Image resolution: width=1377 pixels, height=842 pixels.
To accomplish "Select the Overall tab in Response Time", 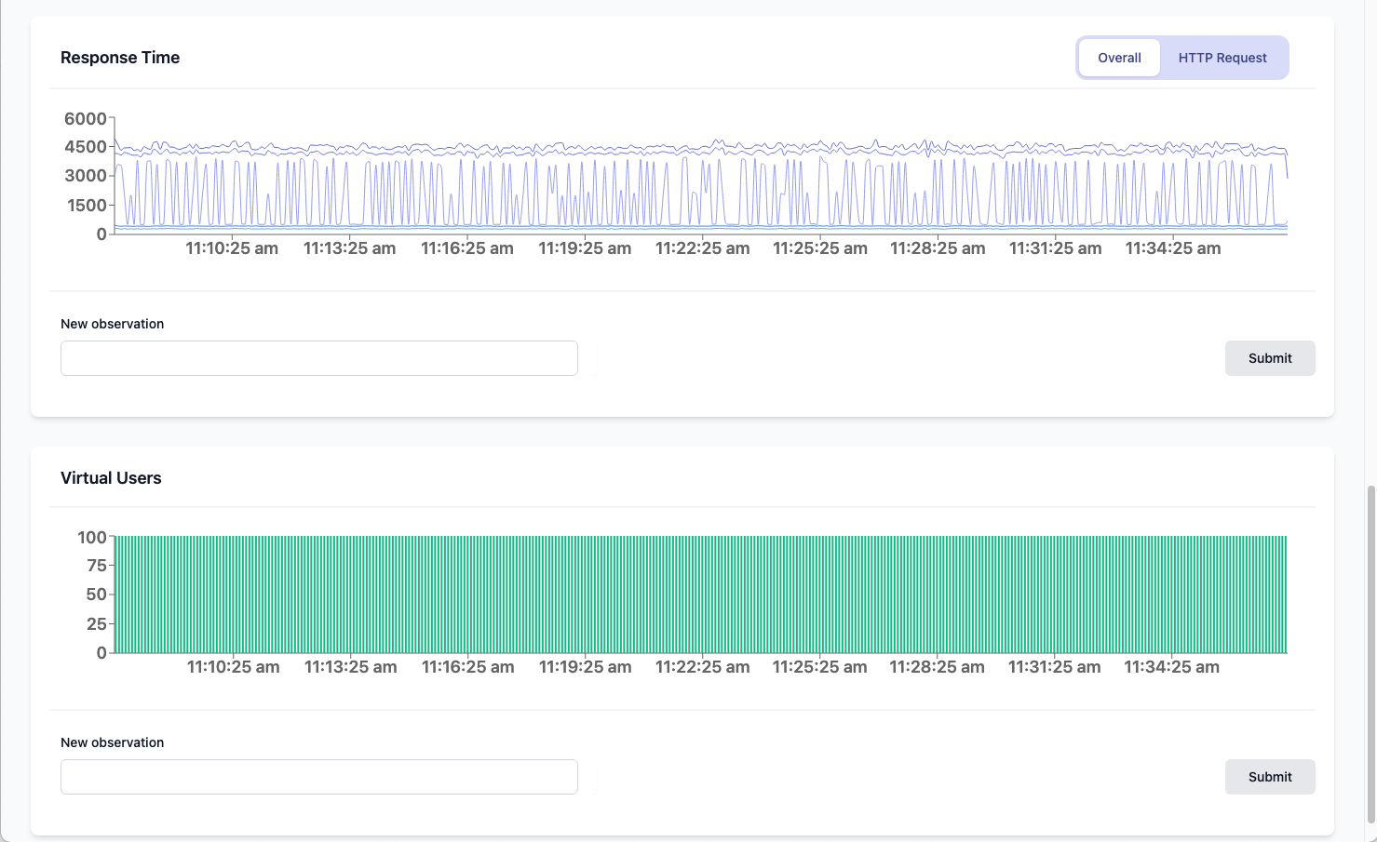I will [x=1119, y=58].
